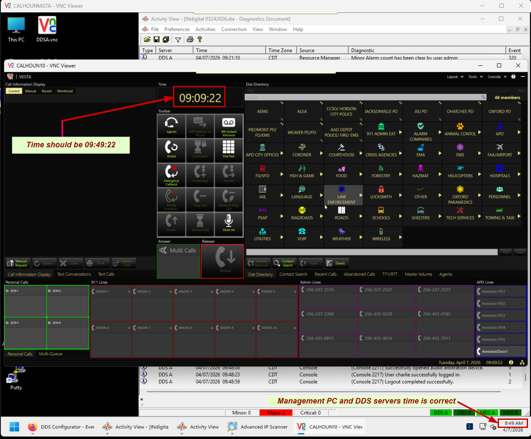Click the Redial phone icon
Viewport: 531px width, 439px height.
pos(171,150)
